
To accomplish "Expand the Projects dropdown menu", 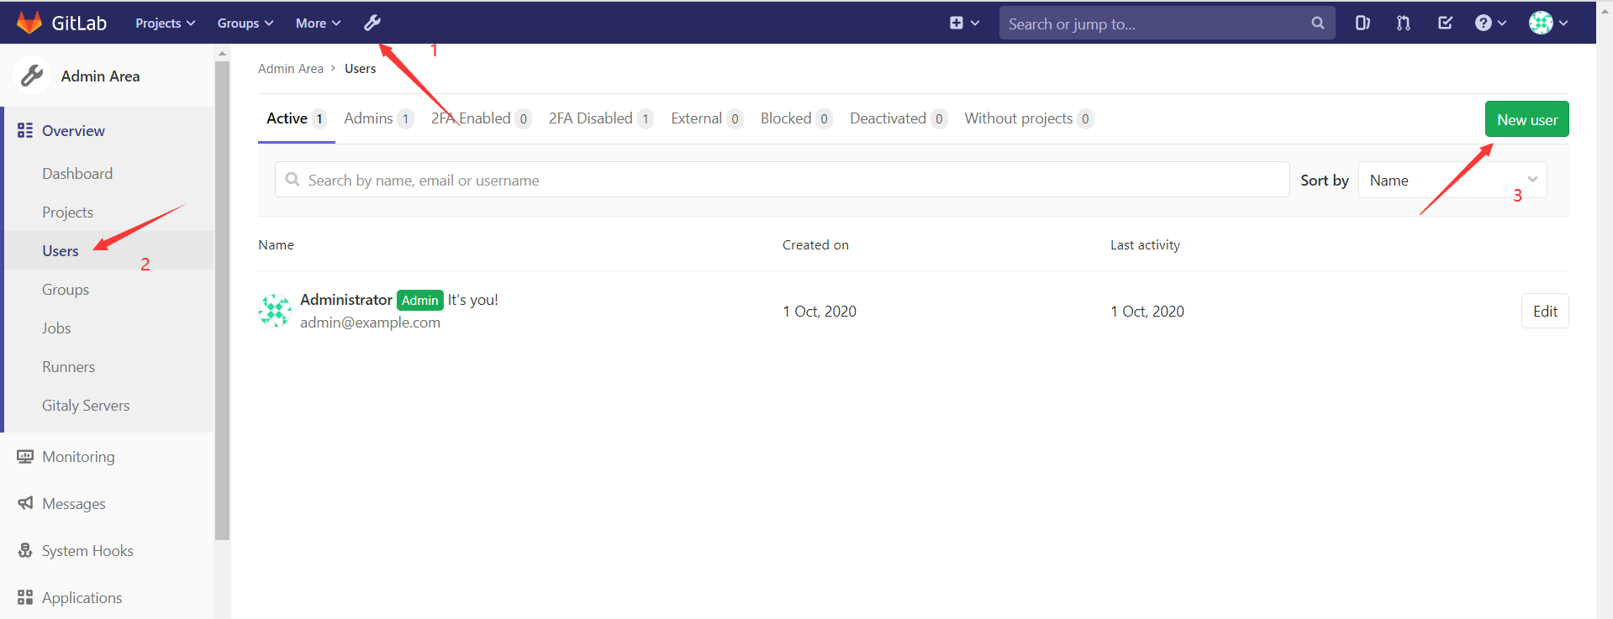I will pyautogui.click(x=165, y=23).
